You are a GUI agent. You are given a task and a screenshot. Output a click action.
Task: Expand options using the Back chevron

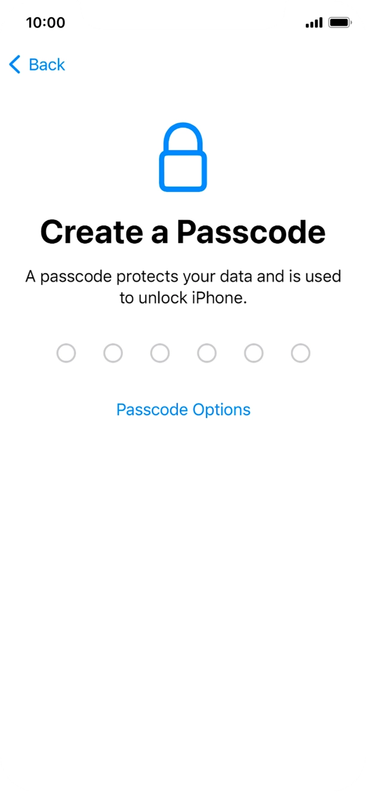[x=14, y=64]
